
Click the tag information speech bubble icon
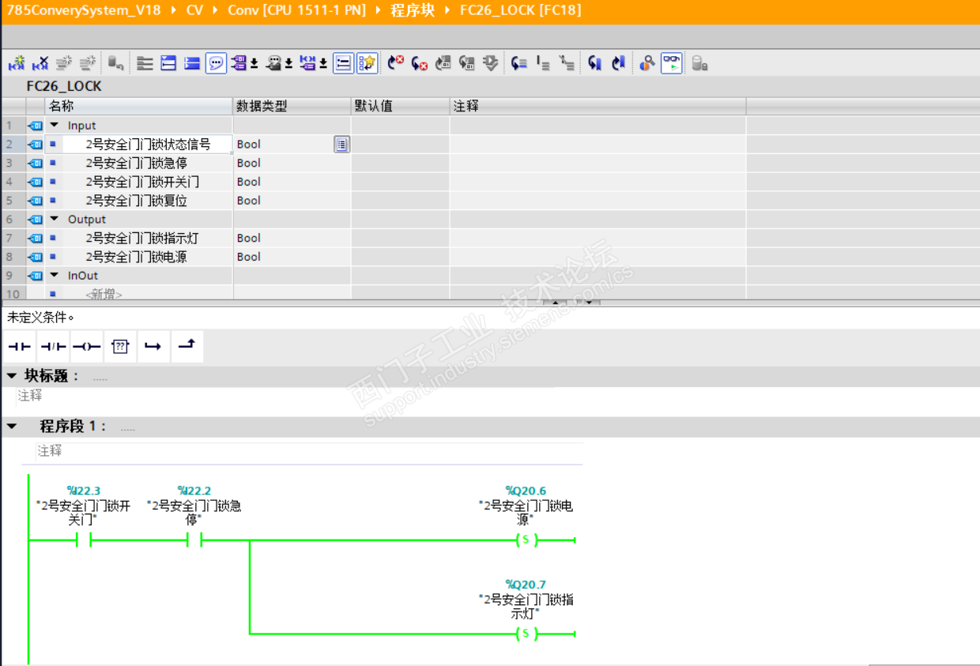pyautogui.click(x=274, y=63)
